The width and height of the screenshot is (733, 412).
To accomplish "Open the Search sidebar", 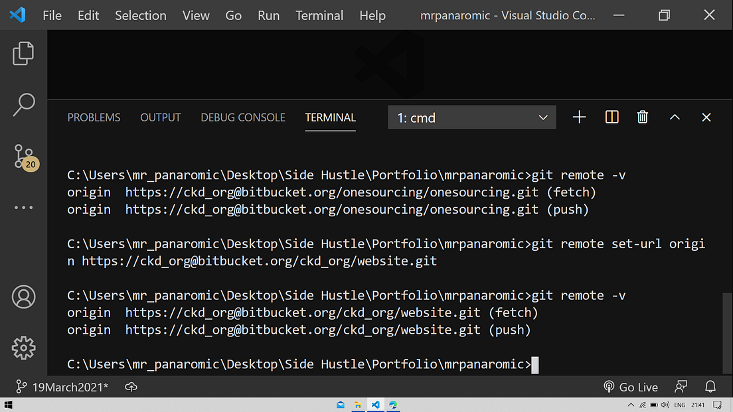I will click(23, 104).
